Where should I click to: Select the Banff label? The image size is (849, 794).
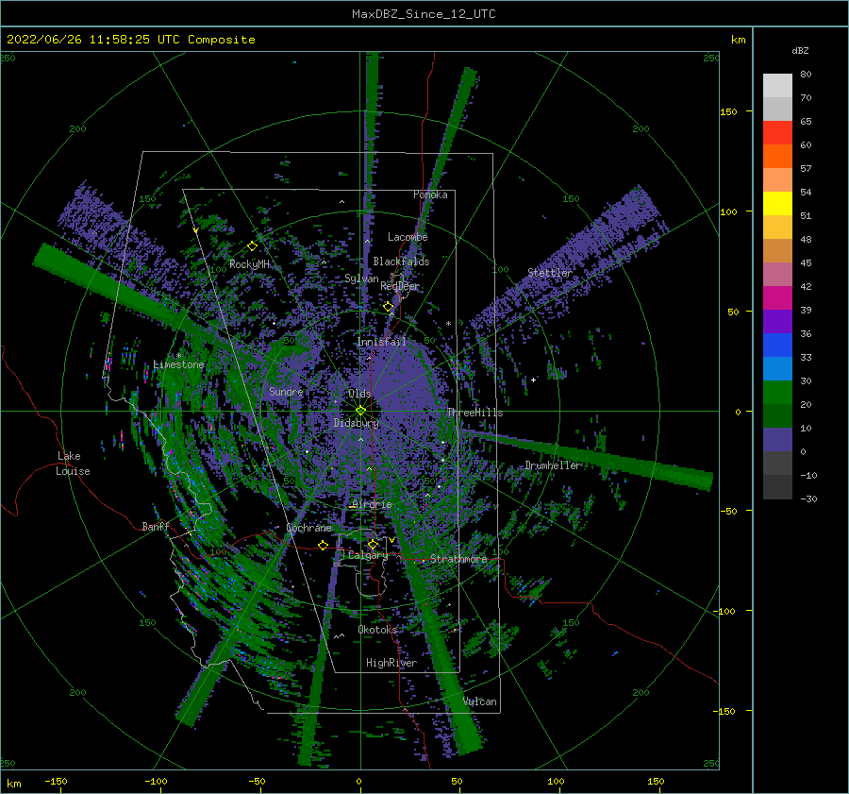[x=156, y=526]
